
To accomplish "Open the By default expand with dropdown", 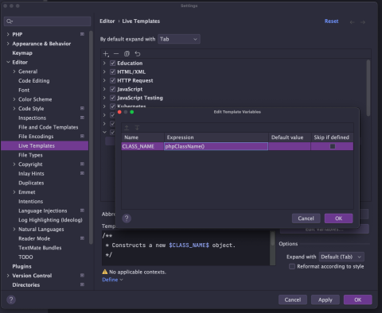I will coord(179,39).
